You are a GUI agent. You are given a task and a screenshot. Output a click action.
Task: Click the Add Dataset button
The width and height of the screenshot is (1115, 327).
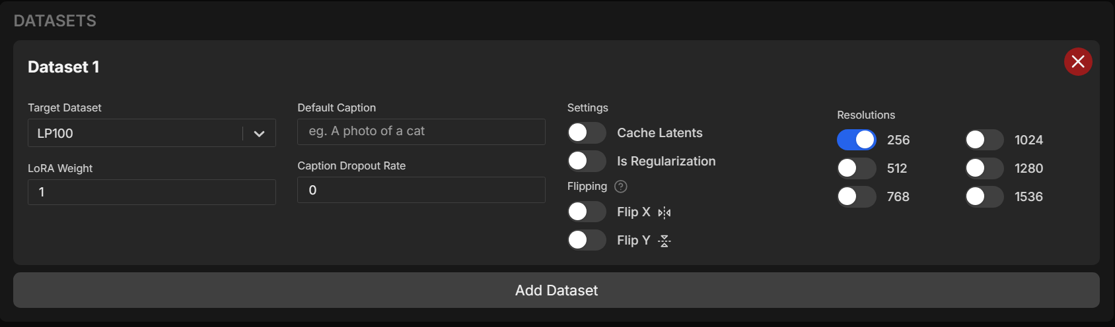click(556, 290)
